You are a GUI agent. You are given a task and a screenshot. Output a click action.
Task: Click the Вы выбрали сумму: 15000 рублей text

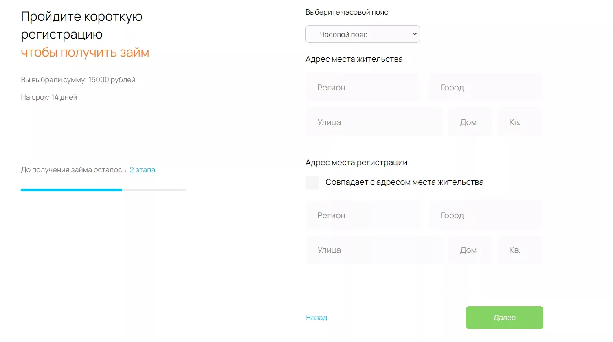click(78, 80)
